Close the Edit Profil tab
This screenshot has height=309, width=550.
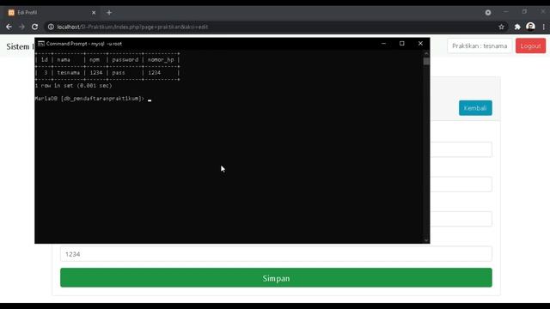pyautogui.click(x=94, y=13)
